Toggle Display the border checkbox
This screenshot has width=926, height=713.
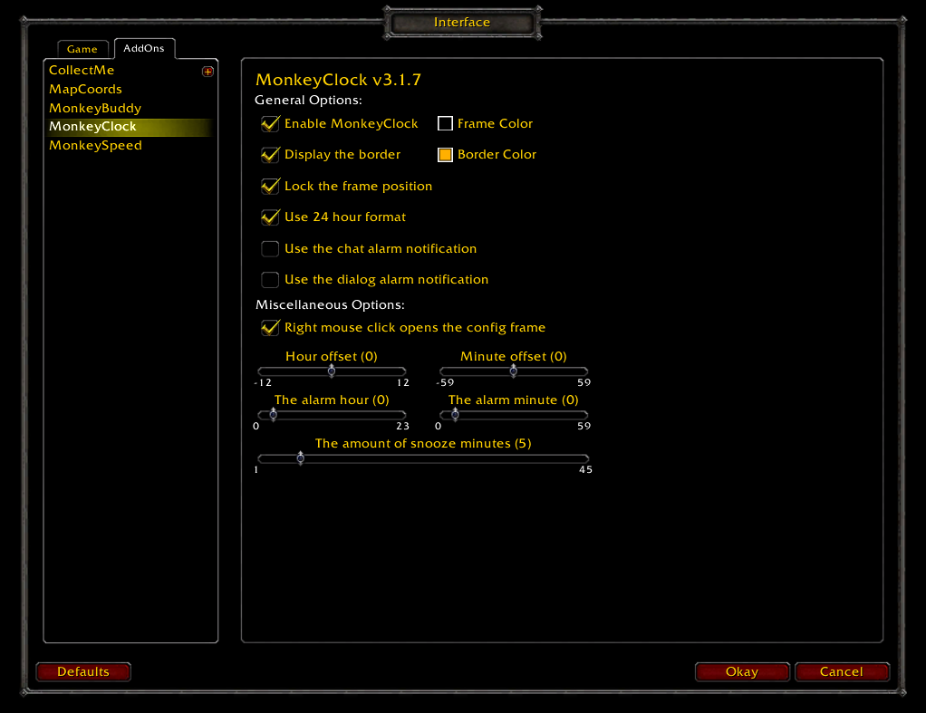pyautogui.click(x=270, y=155)
